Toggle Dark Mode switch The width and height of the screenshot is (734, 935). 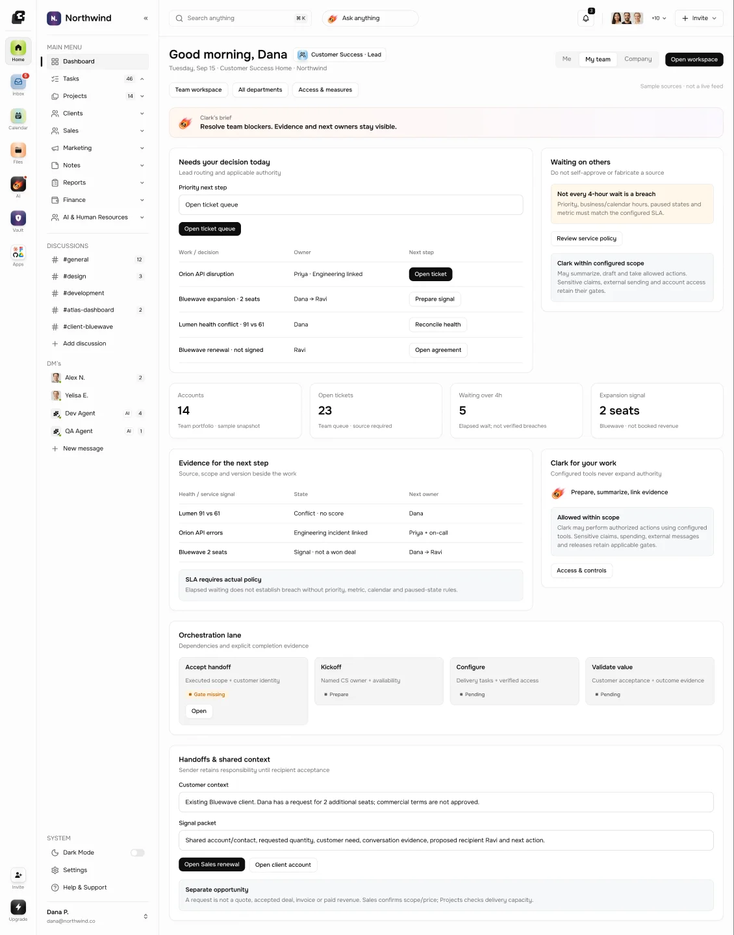138,853
